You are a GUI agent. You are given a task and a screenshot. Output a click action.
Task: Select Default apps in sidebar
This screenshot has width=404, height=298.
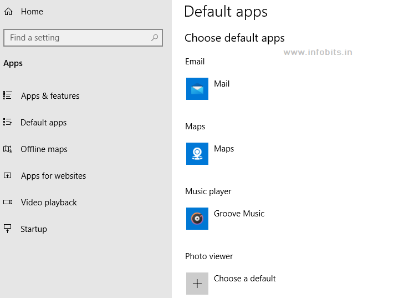[x=44, y=123]
